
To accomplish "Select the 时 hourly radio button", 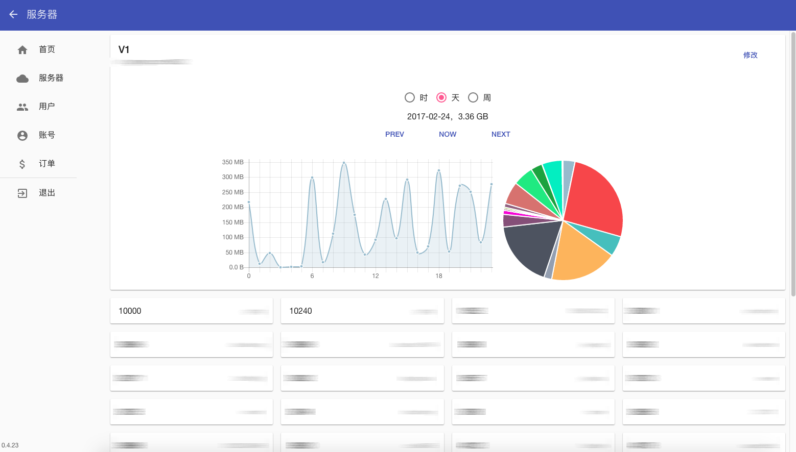I will [410, 97].
